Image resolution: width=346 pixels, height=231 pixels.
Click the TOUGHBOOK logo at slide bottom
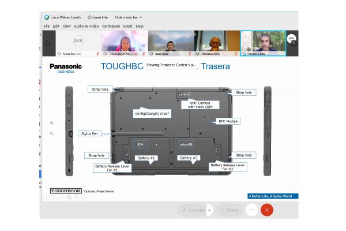tap(66, 191)
